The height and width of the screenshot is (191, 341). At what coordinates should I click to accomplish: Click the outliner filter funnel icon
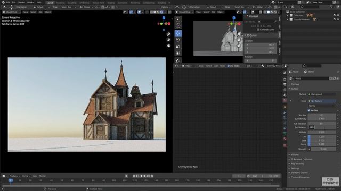[331, 7]
